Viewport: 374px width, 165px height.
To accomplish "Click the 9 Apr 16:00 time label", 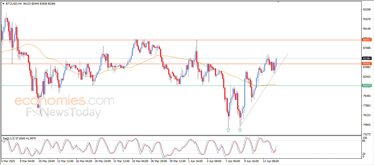I will click(251, 161).
